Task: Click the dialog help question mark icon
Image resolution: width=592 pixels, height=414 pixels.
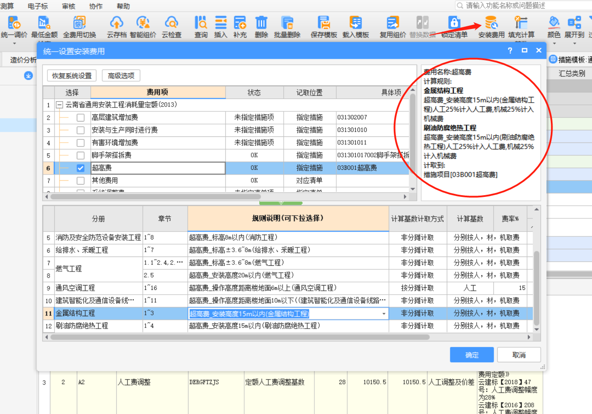Action: point(510,50)
